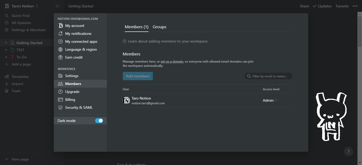Click the Notion workspace logo icon
The image size is (362, 165).
tap(7, 6)
